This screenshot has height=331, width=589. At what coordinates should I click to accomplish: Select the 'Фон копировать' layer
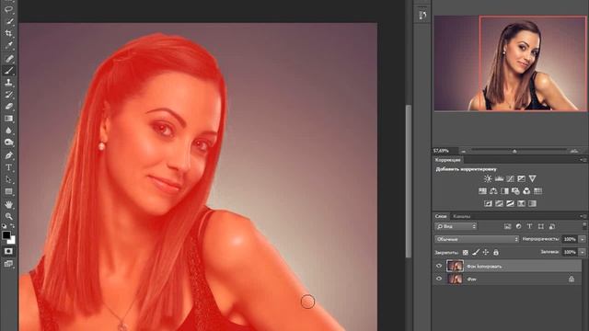[507, 266]
